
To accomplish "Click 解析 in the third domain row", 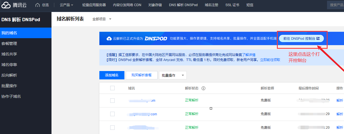I will [340, 127].
